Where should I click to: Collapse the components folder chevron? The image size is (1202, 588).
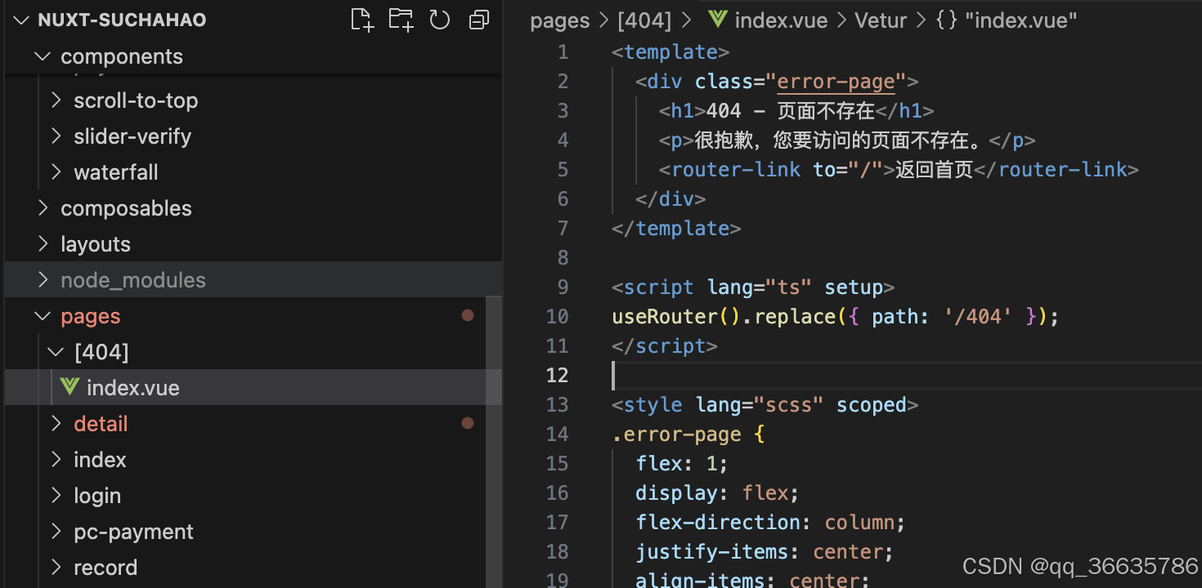pos(43,56)
